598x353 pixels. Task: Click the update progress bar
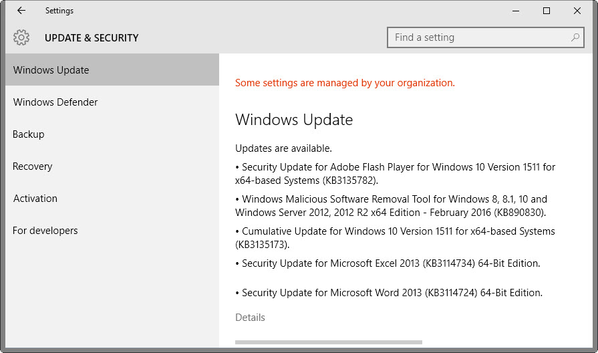click(x=328, y=342)
